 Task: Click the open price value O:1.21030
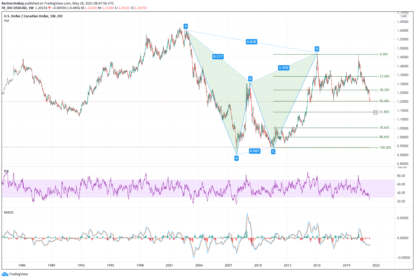pos(89,8)
